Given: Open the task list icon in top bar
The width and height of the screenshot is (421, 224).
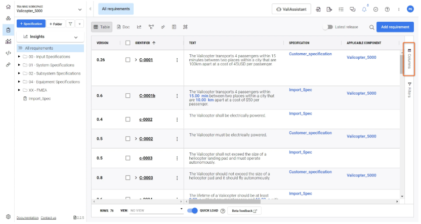Looking at the screenshot, I should click(341, 9).
